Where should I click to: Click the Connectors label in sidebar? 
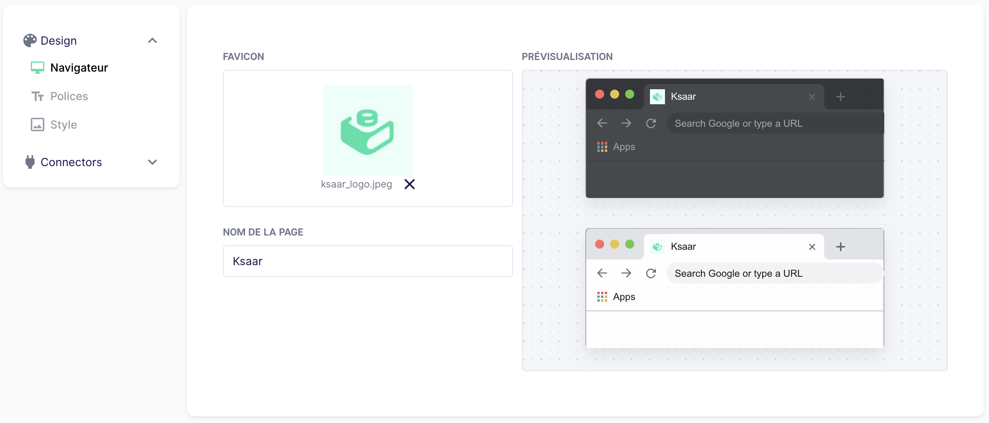pyautogui.click(x=71, y=162)
